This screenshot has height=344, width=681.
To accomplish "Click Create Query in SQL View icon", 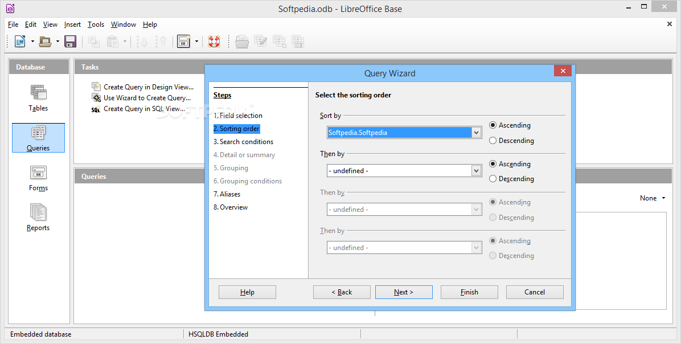I will (96, 109).
